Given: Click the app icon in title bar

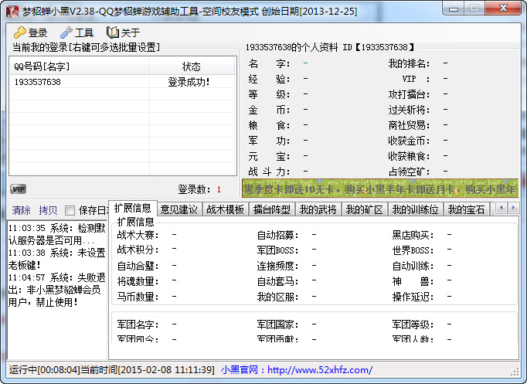Looking at the screenshot, I should pos(12,12).
